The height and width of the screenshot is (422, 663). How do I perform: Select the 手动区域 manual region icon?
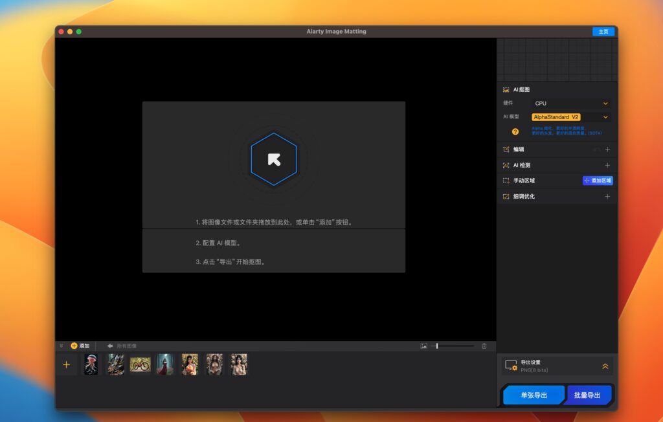coord(506,181)
